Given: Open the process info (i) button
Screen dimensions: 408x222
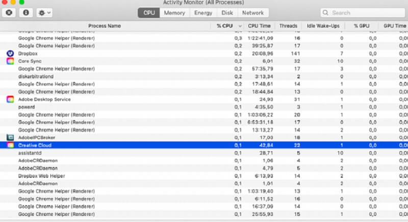Looking at the screenshot, I should point(26,12).
